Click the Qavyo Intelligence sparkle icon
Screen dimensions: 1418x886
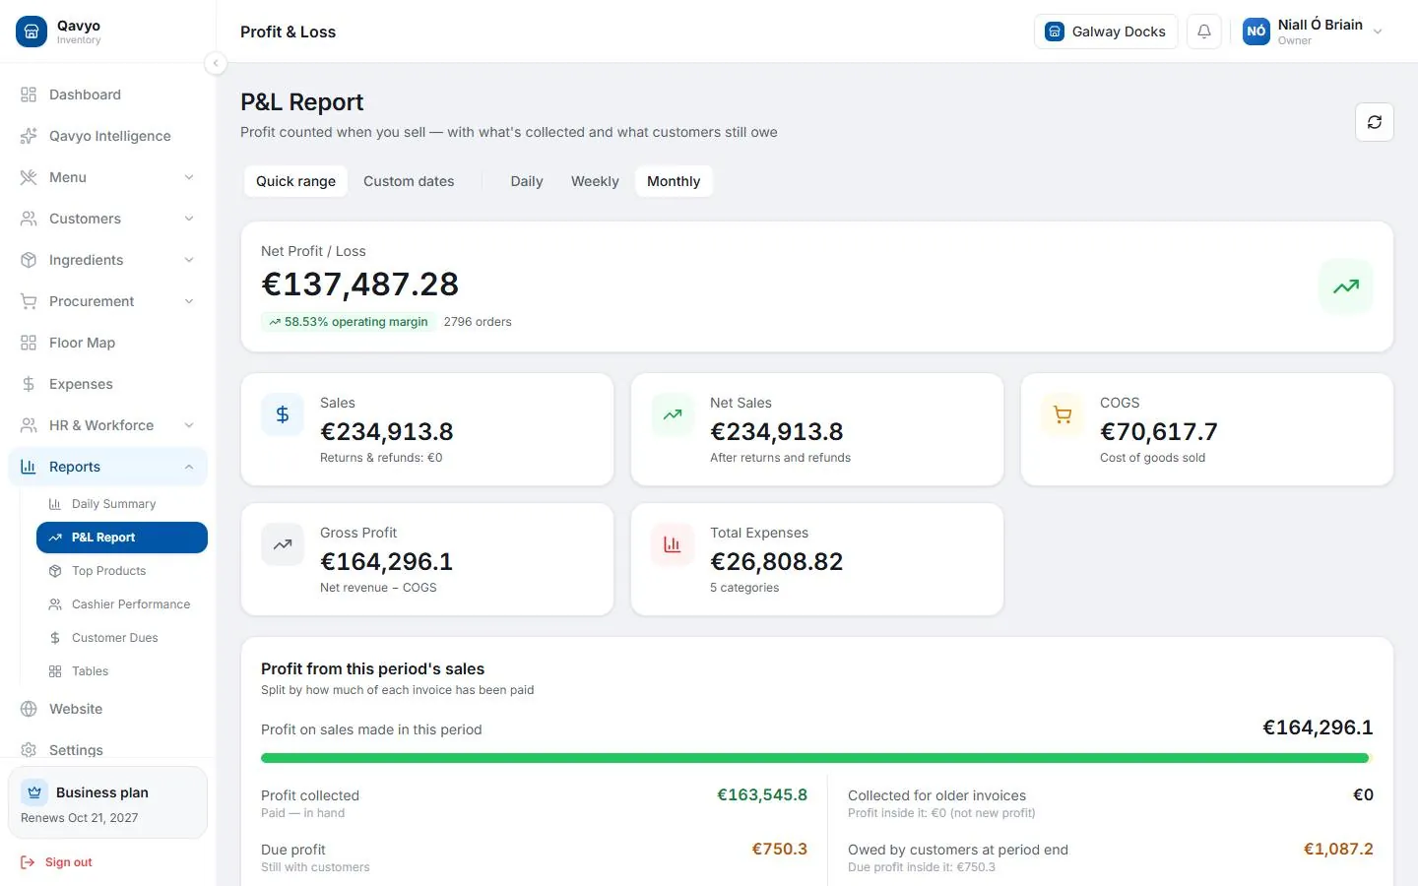[29, 136]
